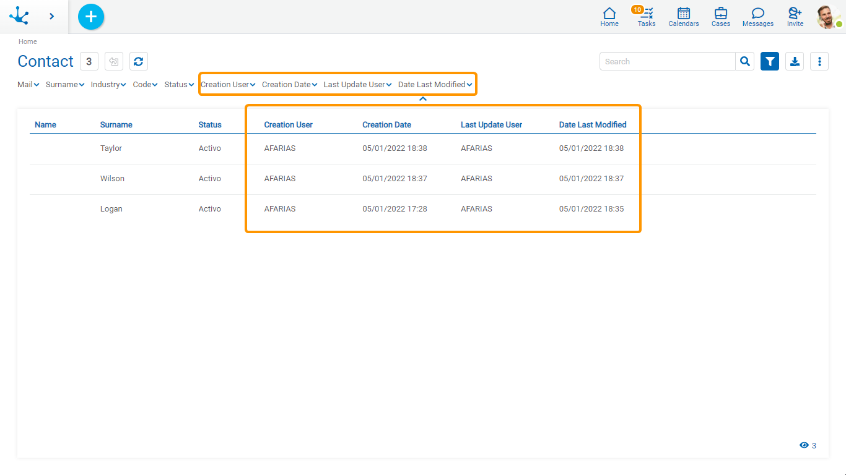Click the blue plus create button
The height and width of the screenshot is (475, 846).
[x=91, y=17]
